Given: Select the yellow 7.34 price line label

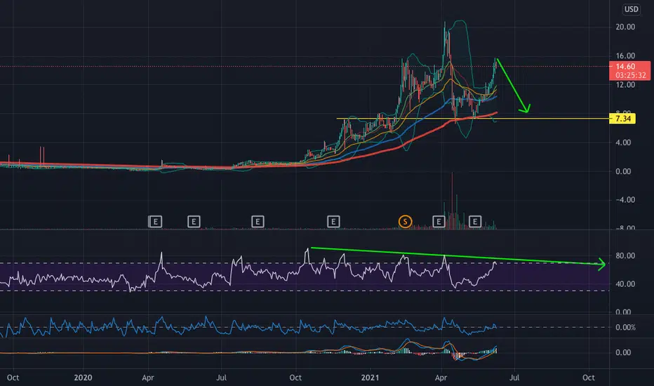Looking at the screenshot, I should tap(622, 119).
